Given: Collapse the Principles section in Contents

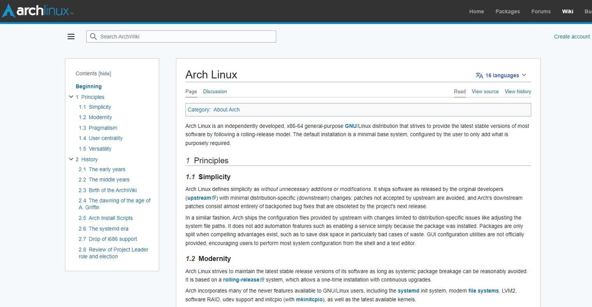Looking at the screenshot, I should click(71, 97).
